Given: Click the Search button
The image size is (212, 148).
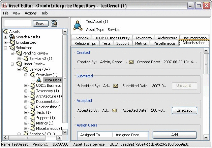Looking at the screenshot, I should (41, 23).
